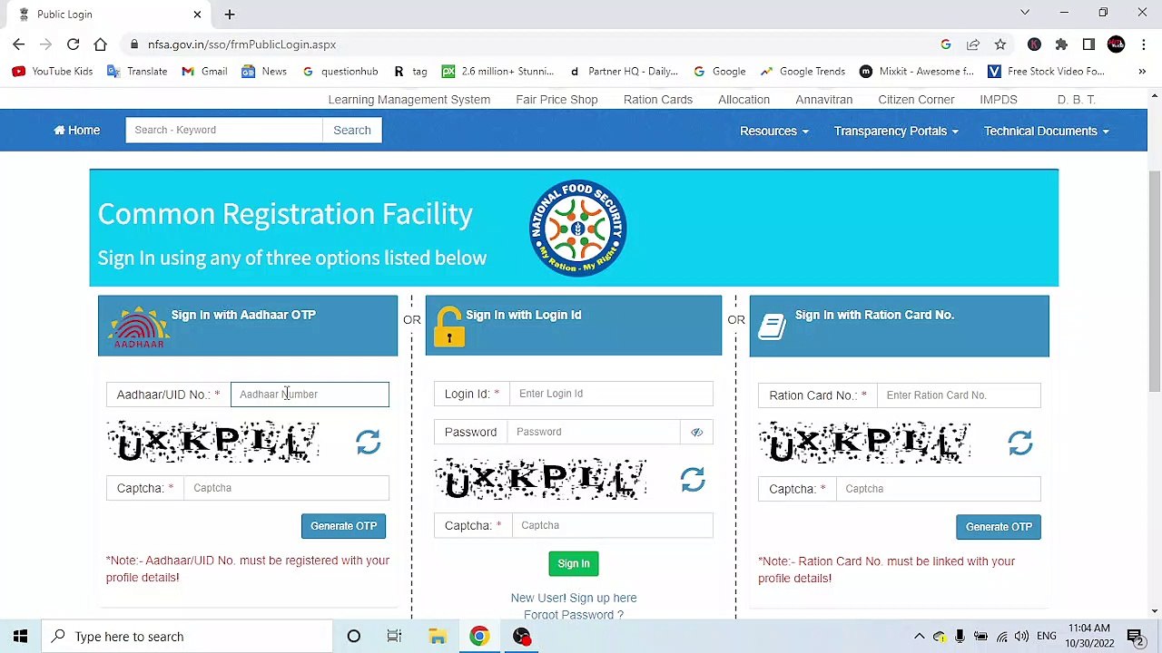Open the Annavitran menu
The height and width of the screenshot is (653, 1162).
point(824,100)
